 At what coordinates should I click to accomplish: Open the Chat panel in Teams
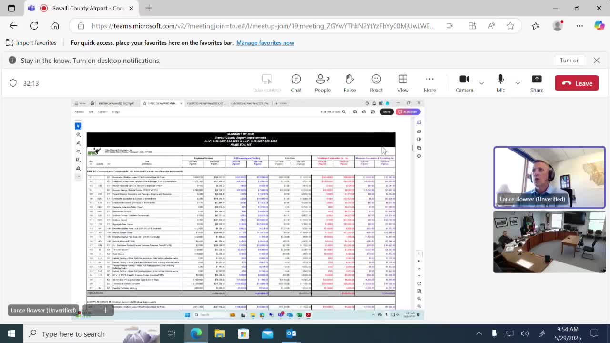point(296,83)
